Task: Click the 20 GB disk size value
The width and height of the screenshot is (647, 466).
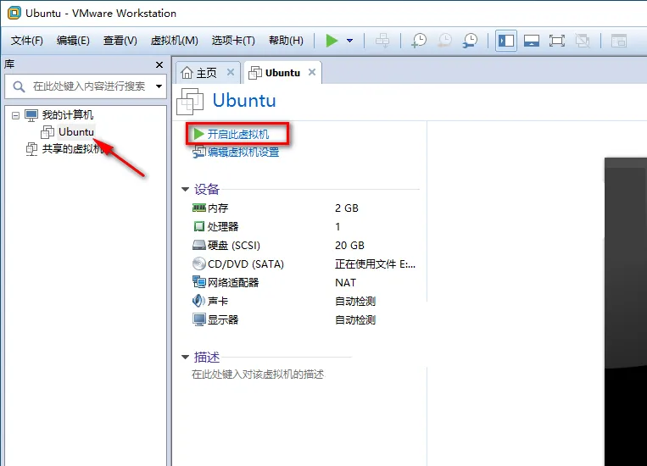Action: 349,246
